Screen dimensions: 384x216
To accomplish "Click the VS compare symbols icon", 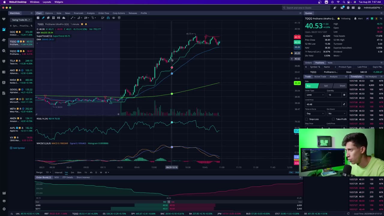I will 58,18.
